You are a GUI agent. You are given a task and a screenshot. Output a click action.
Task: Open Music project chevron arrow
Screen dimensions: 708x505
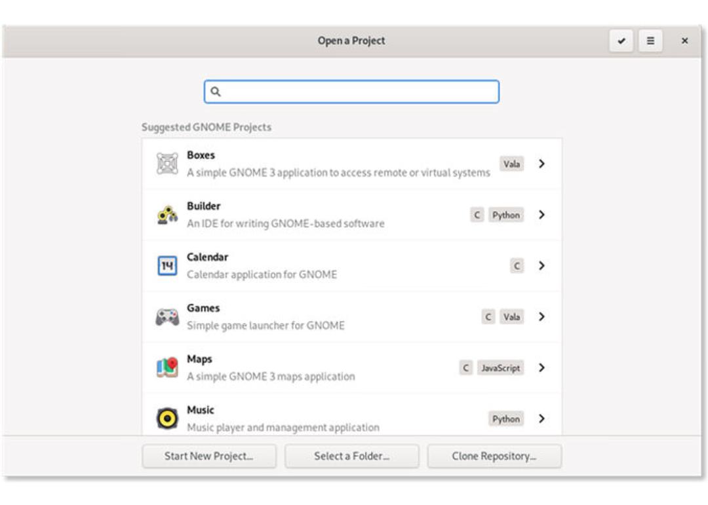point(542,419)
